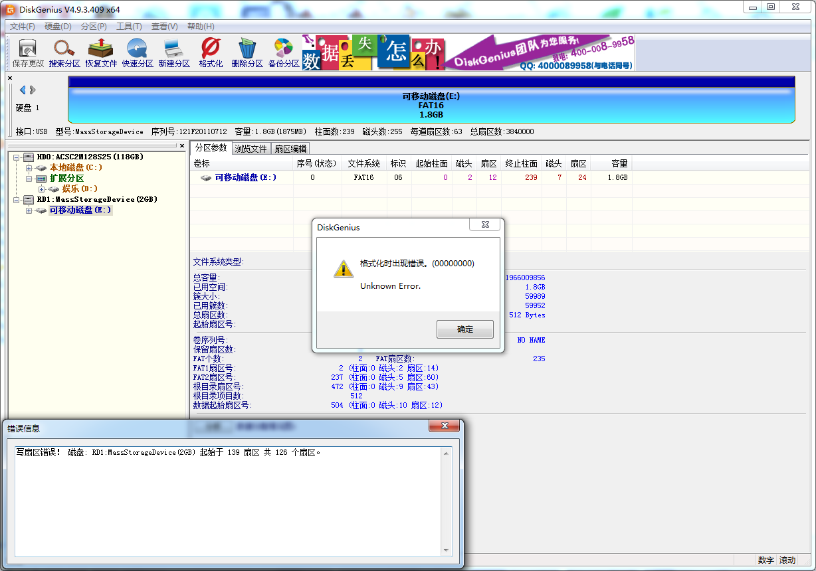Click the New Partition (新建分区) icon
816x571 pixels.
[x=174, y=53]
